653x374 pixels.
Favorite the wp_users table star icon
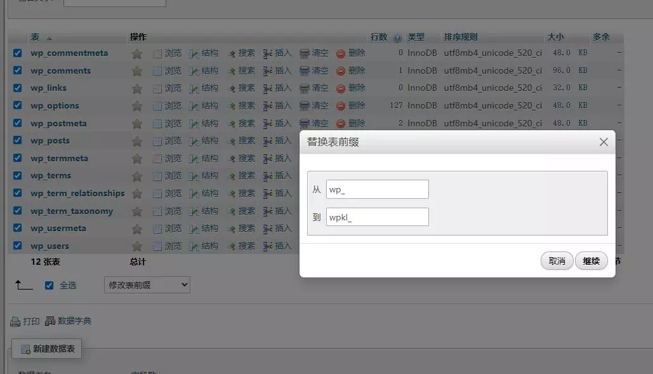(x=136, y=246)
